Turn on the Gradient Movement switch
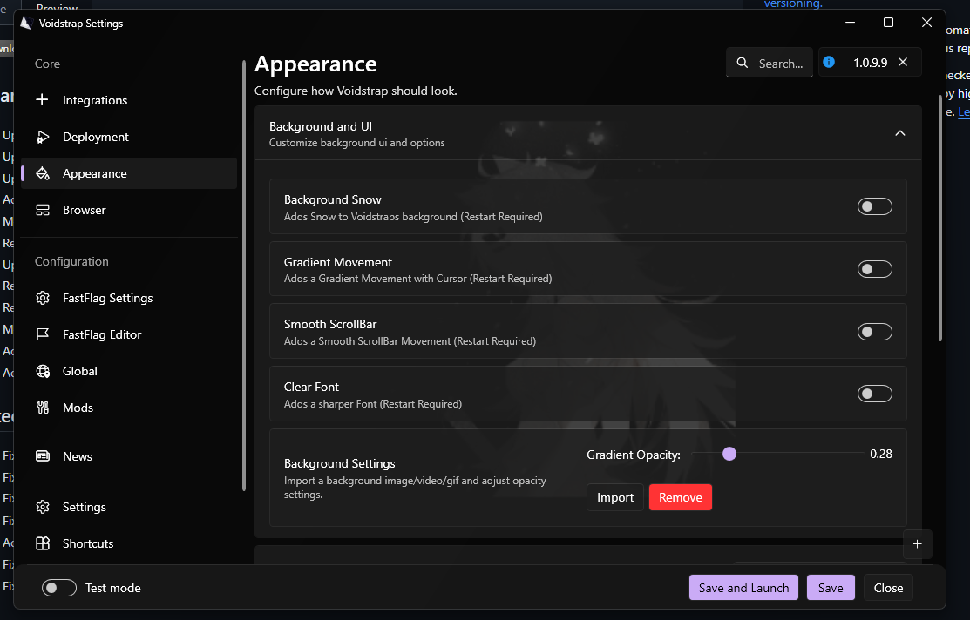This screenshot has width=970, height=620. coord(874,269)
